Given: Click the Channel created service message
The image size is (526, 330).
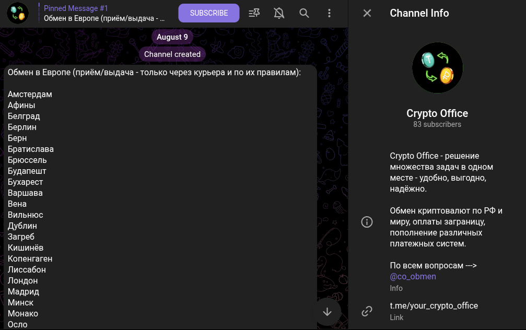Looking at the screenshot, I should [172, 54].
